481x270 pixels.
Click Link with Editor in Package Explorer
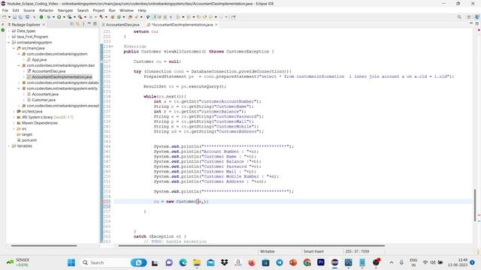pos(77,24)
